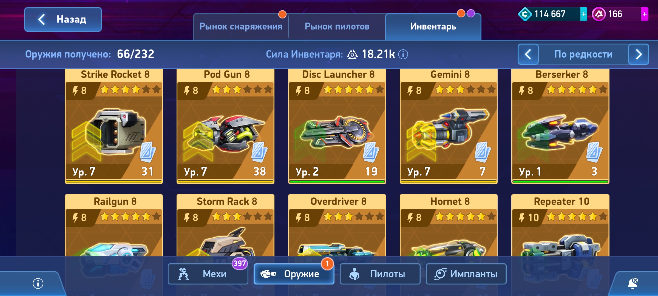
Task: Tap the blueprint cards icon on Strike Rocket 8
Action: 148,152
